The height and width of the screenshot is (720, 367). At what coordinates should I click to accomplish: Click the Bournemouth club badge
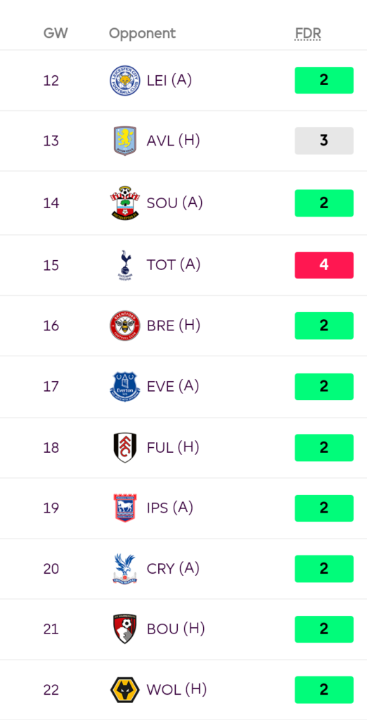coord(125,629)
